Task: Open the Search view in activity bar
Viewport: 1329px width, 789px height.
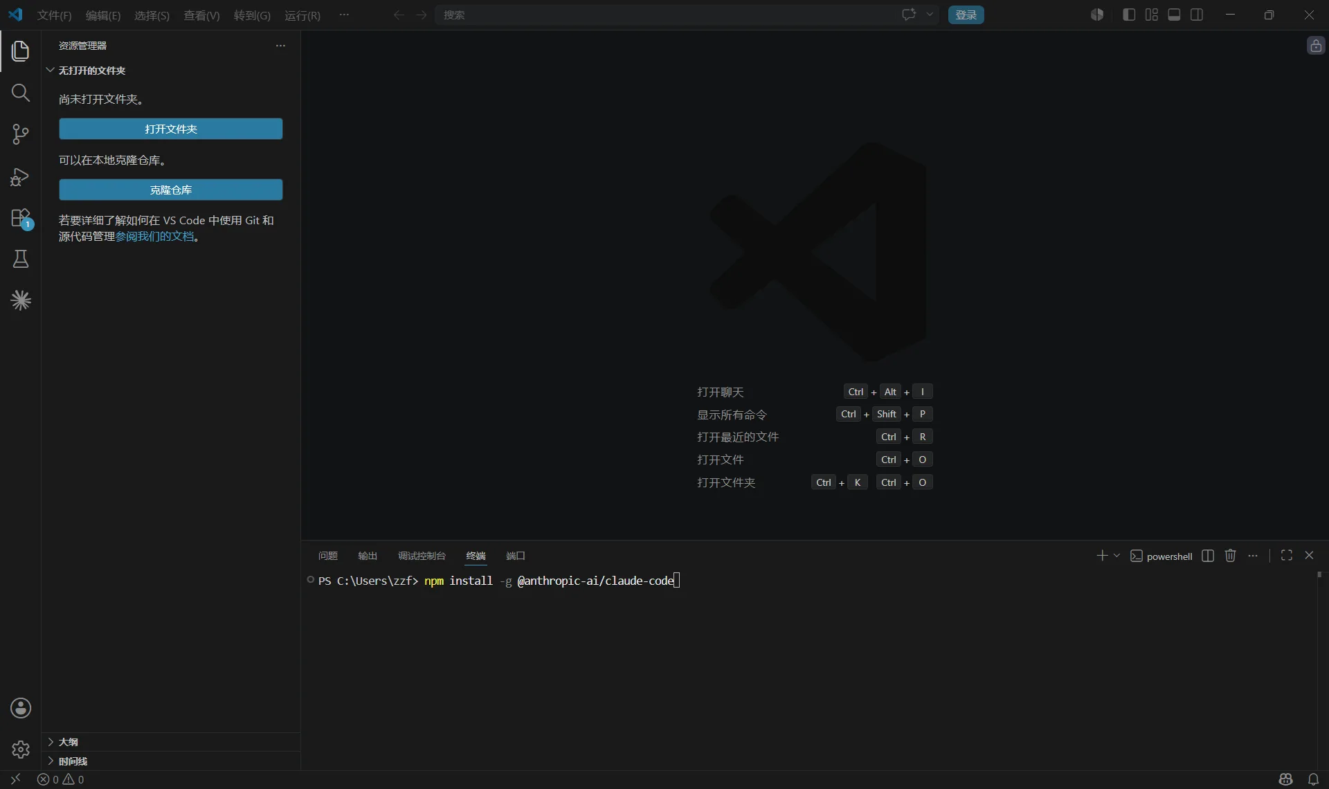Action: click(x=21, y=93)
